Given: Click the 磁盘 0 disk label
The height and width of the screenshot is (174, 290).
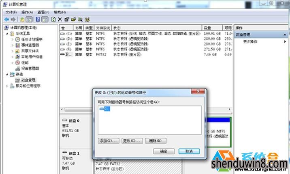Looking at the screenshot, I should pyautogui.click(x=74, y=121).
